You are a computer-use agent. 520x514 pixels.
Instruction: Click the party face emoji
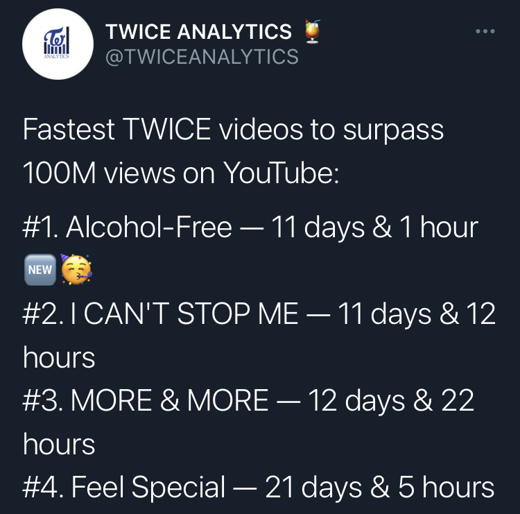click(x=76, y=269)
